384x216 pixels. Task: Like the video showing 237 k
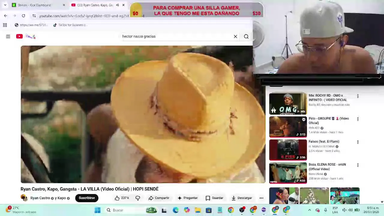[121, 198]
